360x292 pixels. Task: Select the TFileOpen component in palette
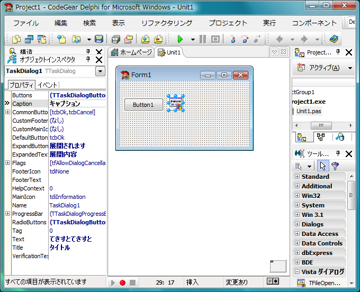click(x=319, y=283)
